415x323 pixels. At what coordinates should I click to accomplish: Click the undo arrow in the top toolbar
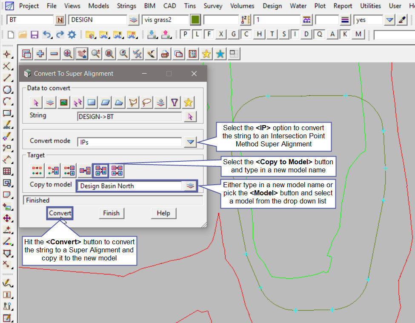point(47,35)
